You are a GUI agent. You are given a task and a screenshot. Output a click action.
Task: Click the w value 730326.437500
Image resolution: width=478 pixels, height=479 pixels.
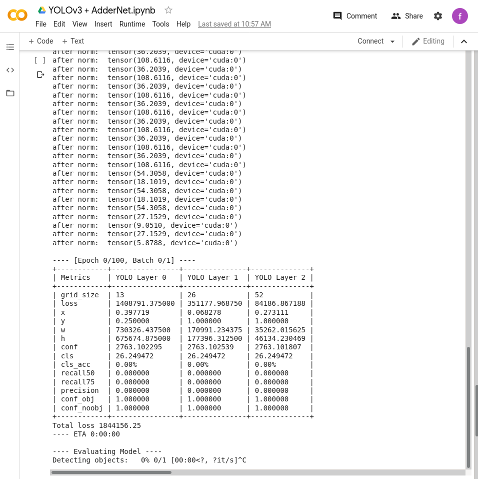[143, 330]
